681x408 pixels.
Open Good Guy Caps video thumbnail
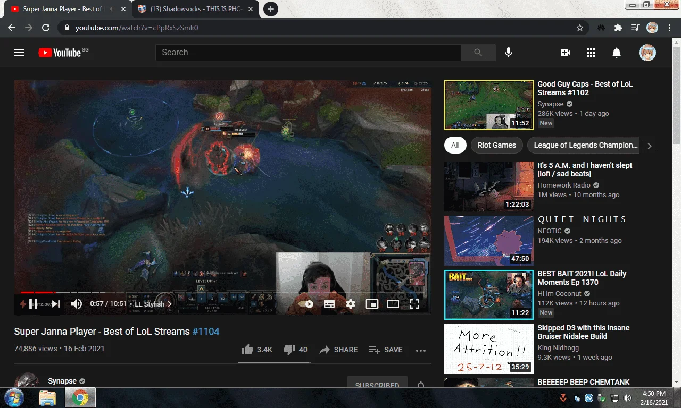pos(489,105)
